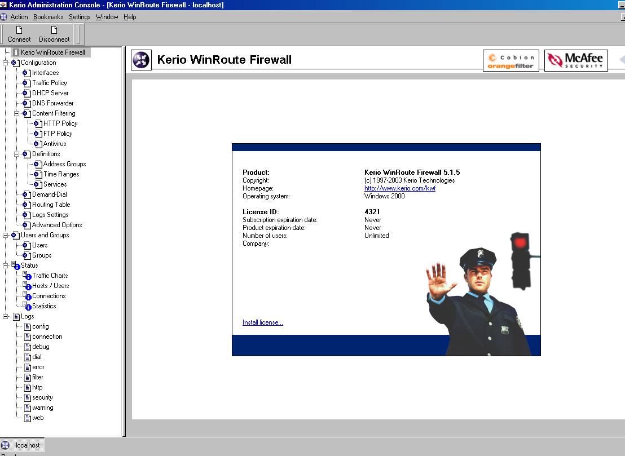Open the filter log

tap(37, 377)
